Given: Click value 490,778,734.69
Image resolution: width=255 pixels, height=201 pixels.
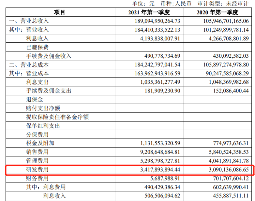Looking at the screenshot, I should click(x=162, y=56).
